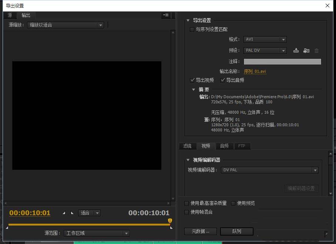
Task: Set the Out point marker on the timeline
Action: coord(72,213)
